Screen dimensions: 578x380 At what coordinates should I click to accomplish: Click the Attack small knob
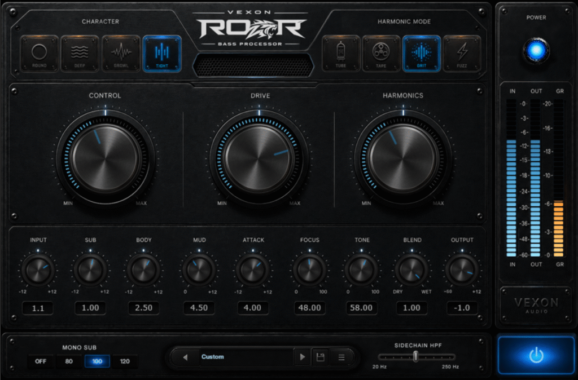253,270
